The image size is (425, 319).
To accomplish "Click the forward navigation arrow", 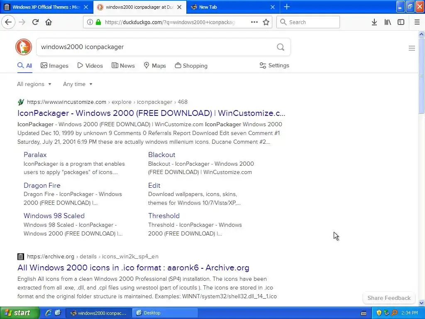I will coord(22,22).
